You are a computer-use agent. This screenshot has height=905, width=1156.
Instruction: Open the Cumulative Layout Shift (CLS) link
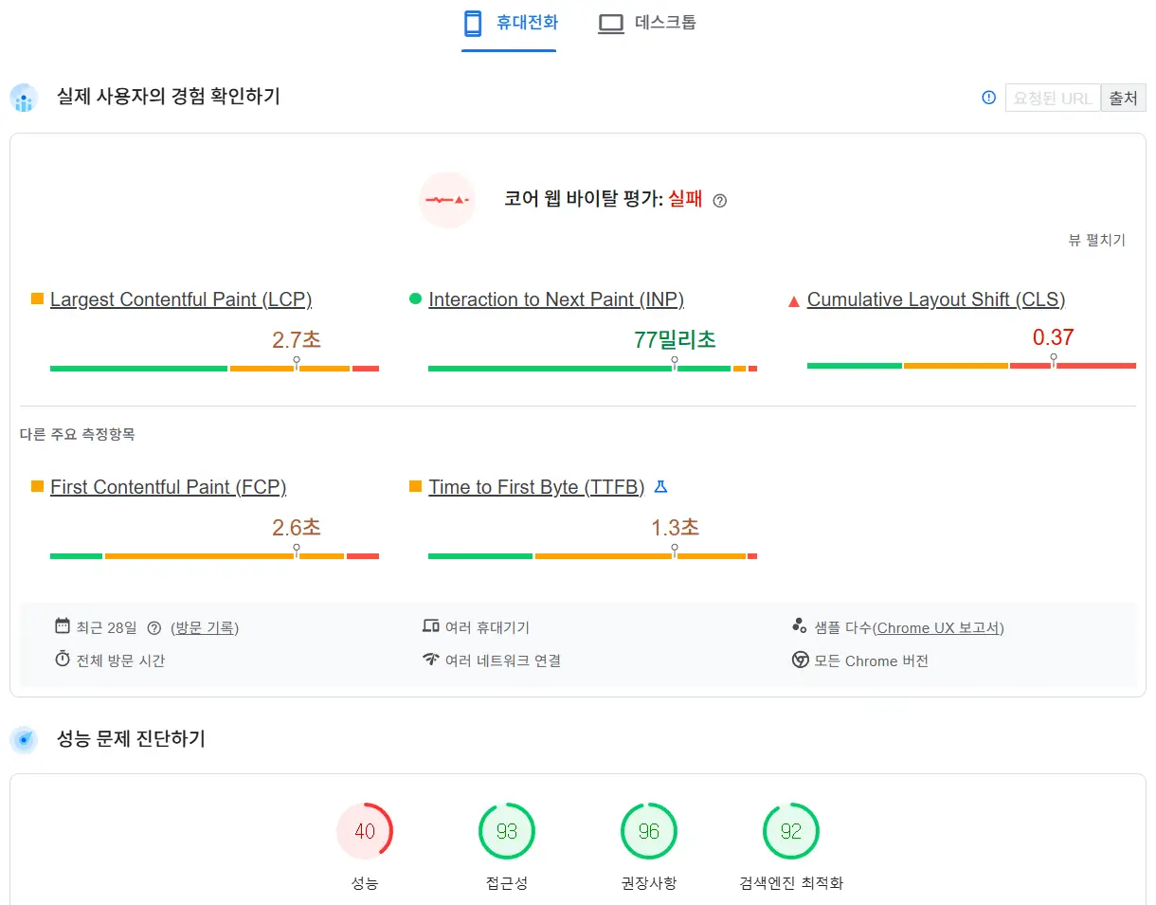[x=936, y=299]
